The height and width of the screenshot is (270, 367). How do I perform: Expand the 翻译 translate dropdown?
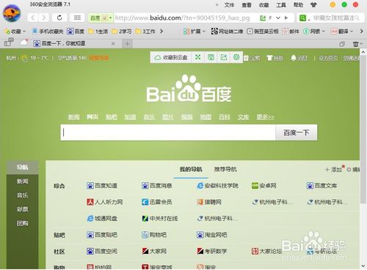(x=342, y=31)
